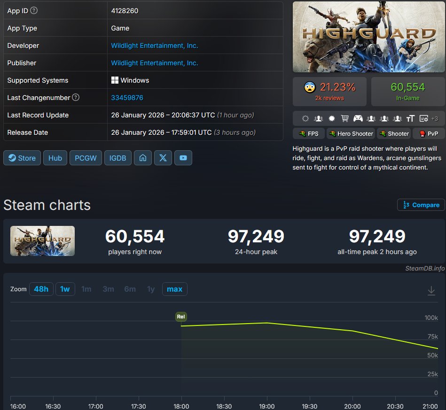Click the text-size (tT) feature icon
Viewport: 446px width, 410px height.
click(x=410, y=118)
